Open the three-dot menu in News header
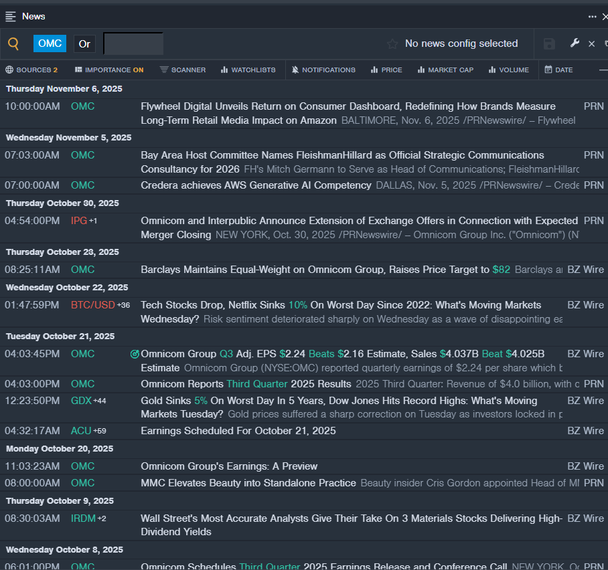The image size is (608, 570). click(592, 17)
